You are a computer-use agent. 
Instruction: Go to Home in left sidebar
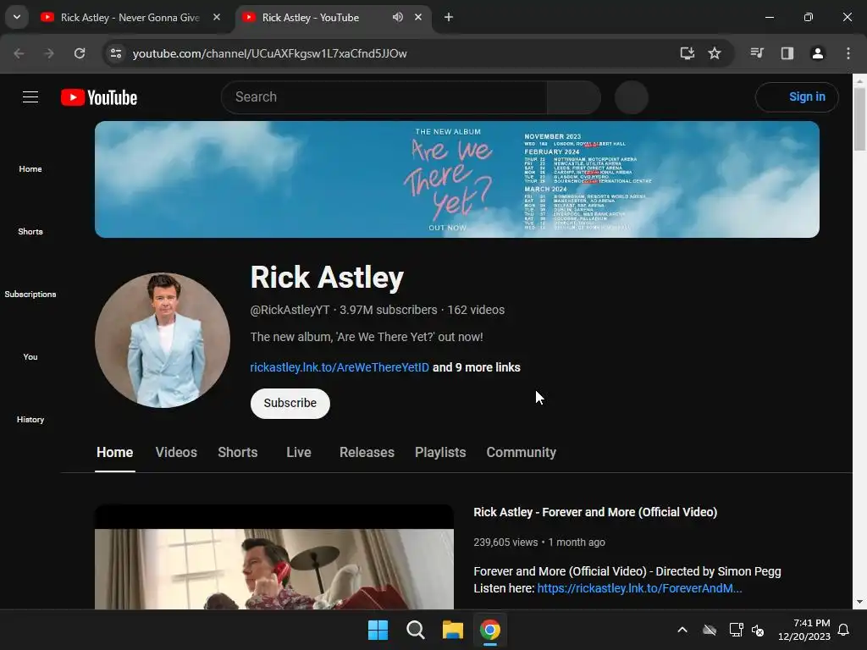coord(30,168)
